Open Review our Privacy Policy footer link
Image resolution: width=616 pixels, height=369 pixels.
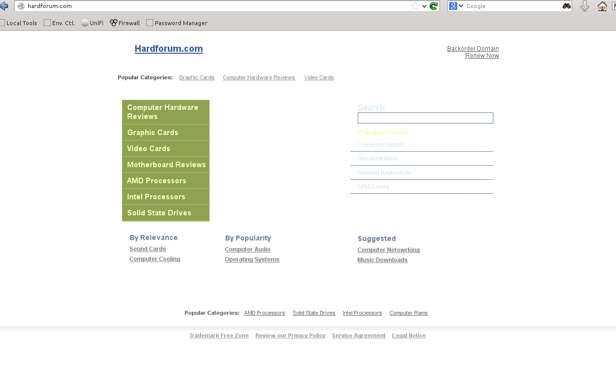[x=290, y=335]
